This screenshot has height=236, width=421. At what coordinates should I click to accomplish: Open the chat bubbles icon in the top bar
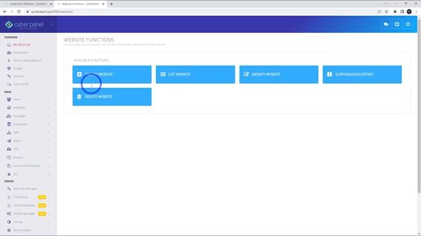[x=386, y=24]
